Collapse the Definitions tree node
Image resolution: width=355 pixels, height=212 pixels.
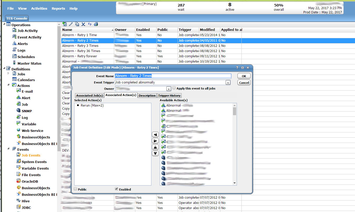tap(4, 68)
